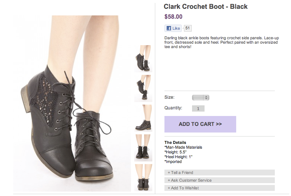Select the fourth boot thumbnail

(x=143, y=148)
